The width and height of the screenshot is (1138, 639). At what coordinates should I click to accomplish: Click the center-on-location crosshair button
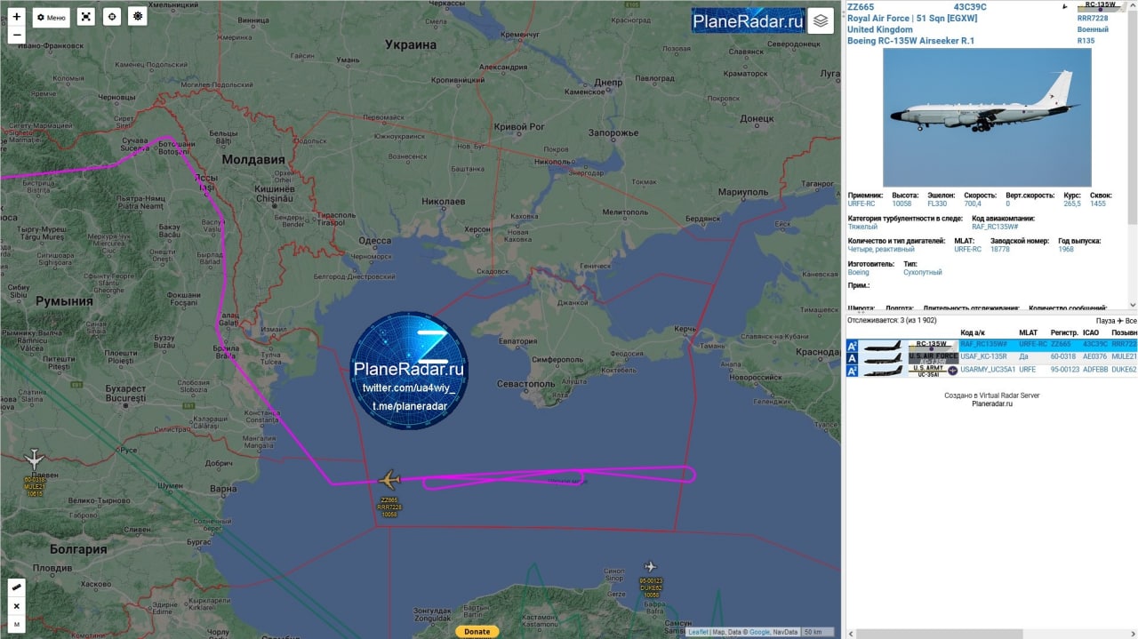pyautogui.click(x=111, y=17)
